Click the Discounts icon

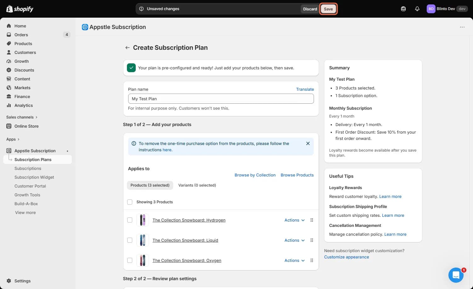coord(9,70)
